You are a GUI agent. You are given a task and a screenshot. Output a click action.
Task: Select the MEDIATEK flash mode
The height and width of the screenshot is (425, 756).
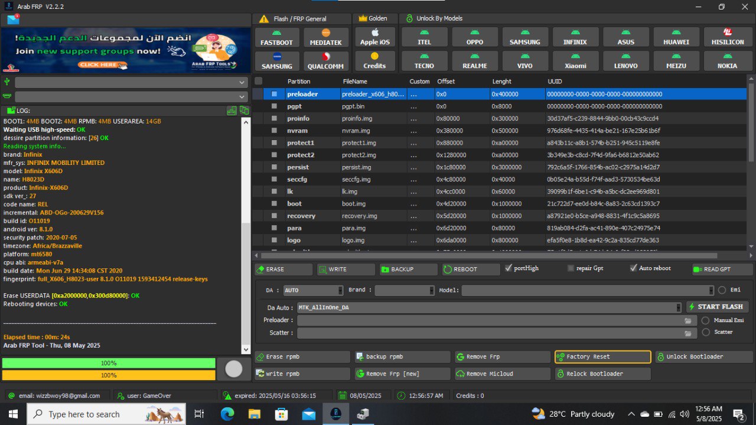pos(325,37)
